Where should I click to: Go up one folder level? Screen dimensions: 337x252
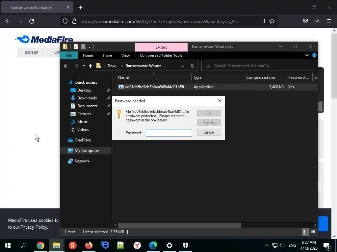pos(91,66)
